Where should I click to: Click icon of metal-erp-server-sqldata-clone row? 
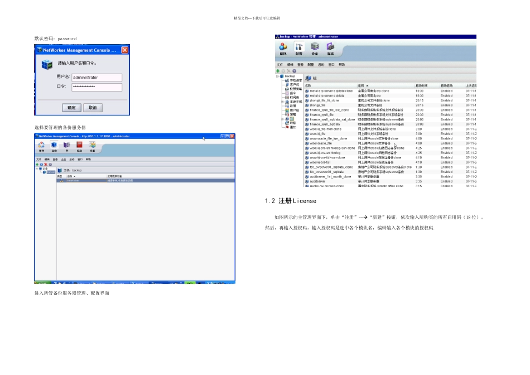click(307, 91)
